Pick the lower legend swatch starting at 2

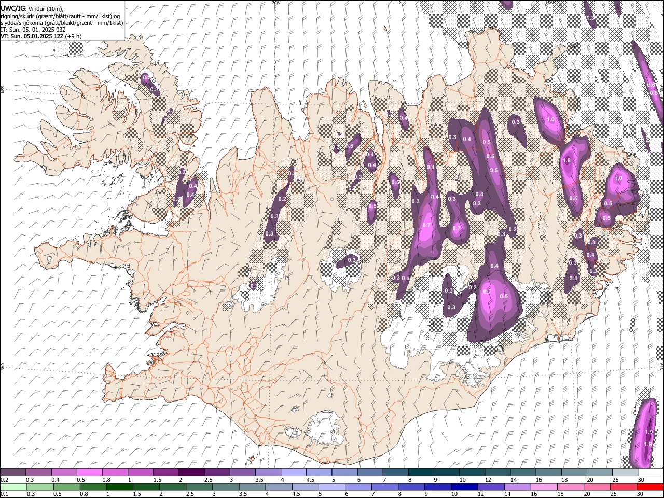pyautogui.click(x=173, y=487)
